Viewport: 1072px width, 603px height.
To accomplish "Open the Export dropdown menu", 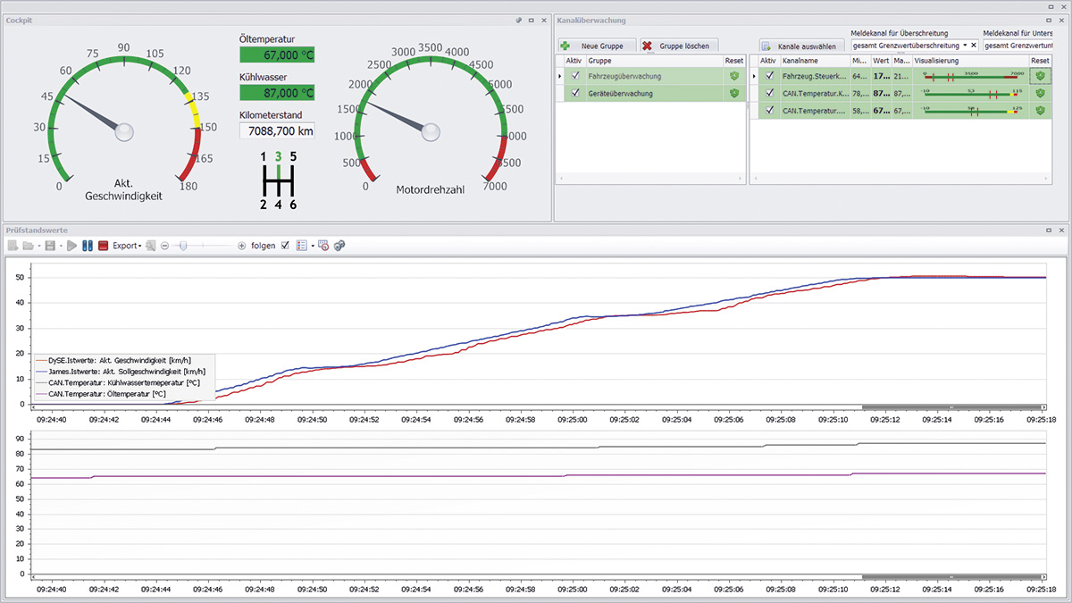I will 127,246.
